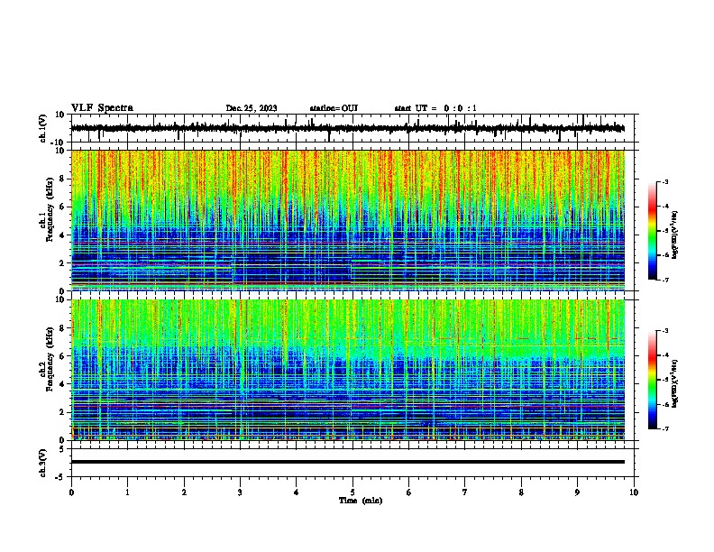Click the '8' kHz tick of ch.2 spectrogram
714x552 pixels.
(62, 328)
